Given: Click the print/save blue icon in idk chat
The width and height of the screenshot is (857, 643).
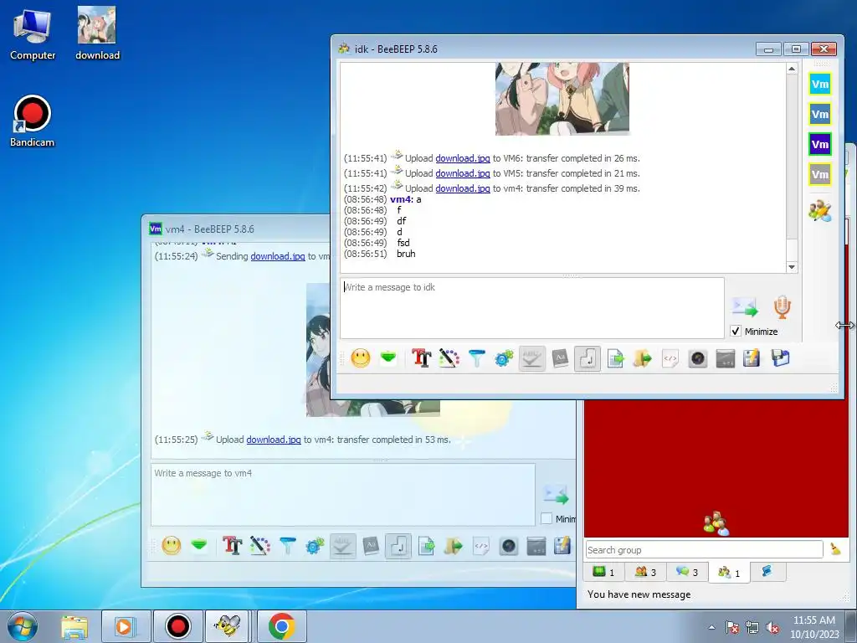Looking at the screenshot, I should [781, 358].
